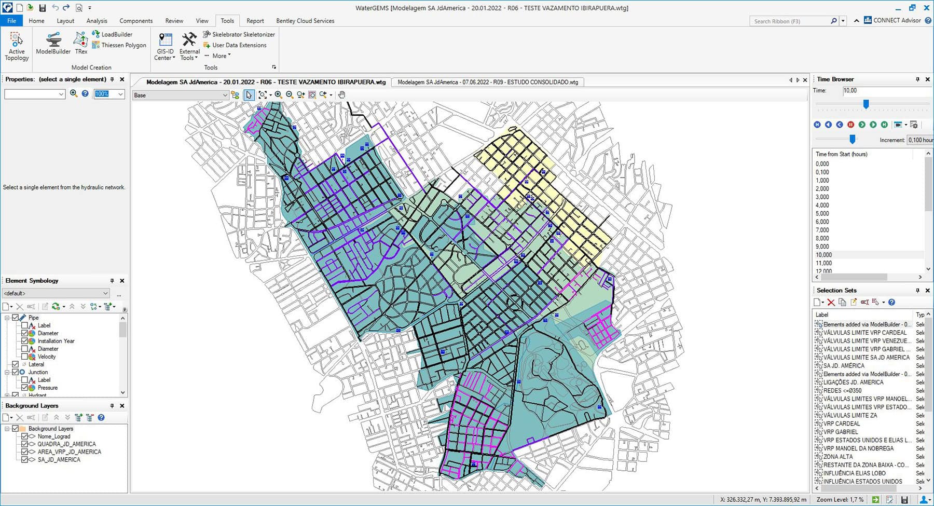Select selection set ZONA ALTA
This screenshot has width=934, height=506.
point(838,457)
